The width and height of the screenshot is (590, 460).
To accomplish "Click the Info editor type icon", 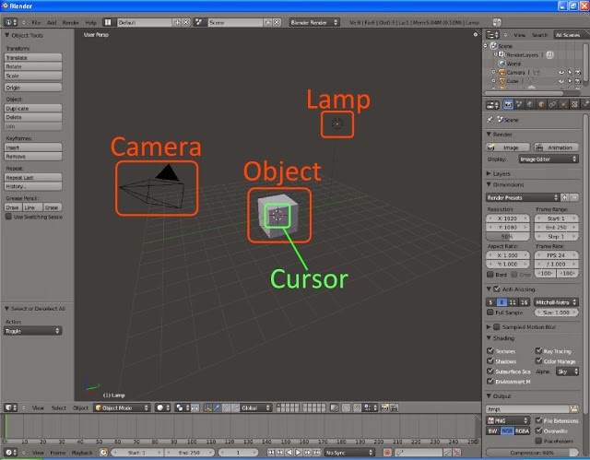I will [x=10, y=22].
